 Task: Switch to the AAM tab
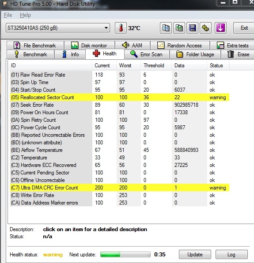(x=133, y=46)
